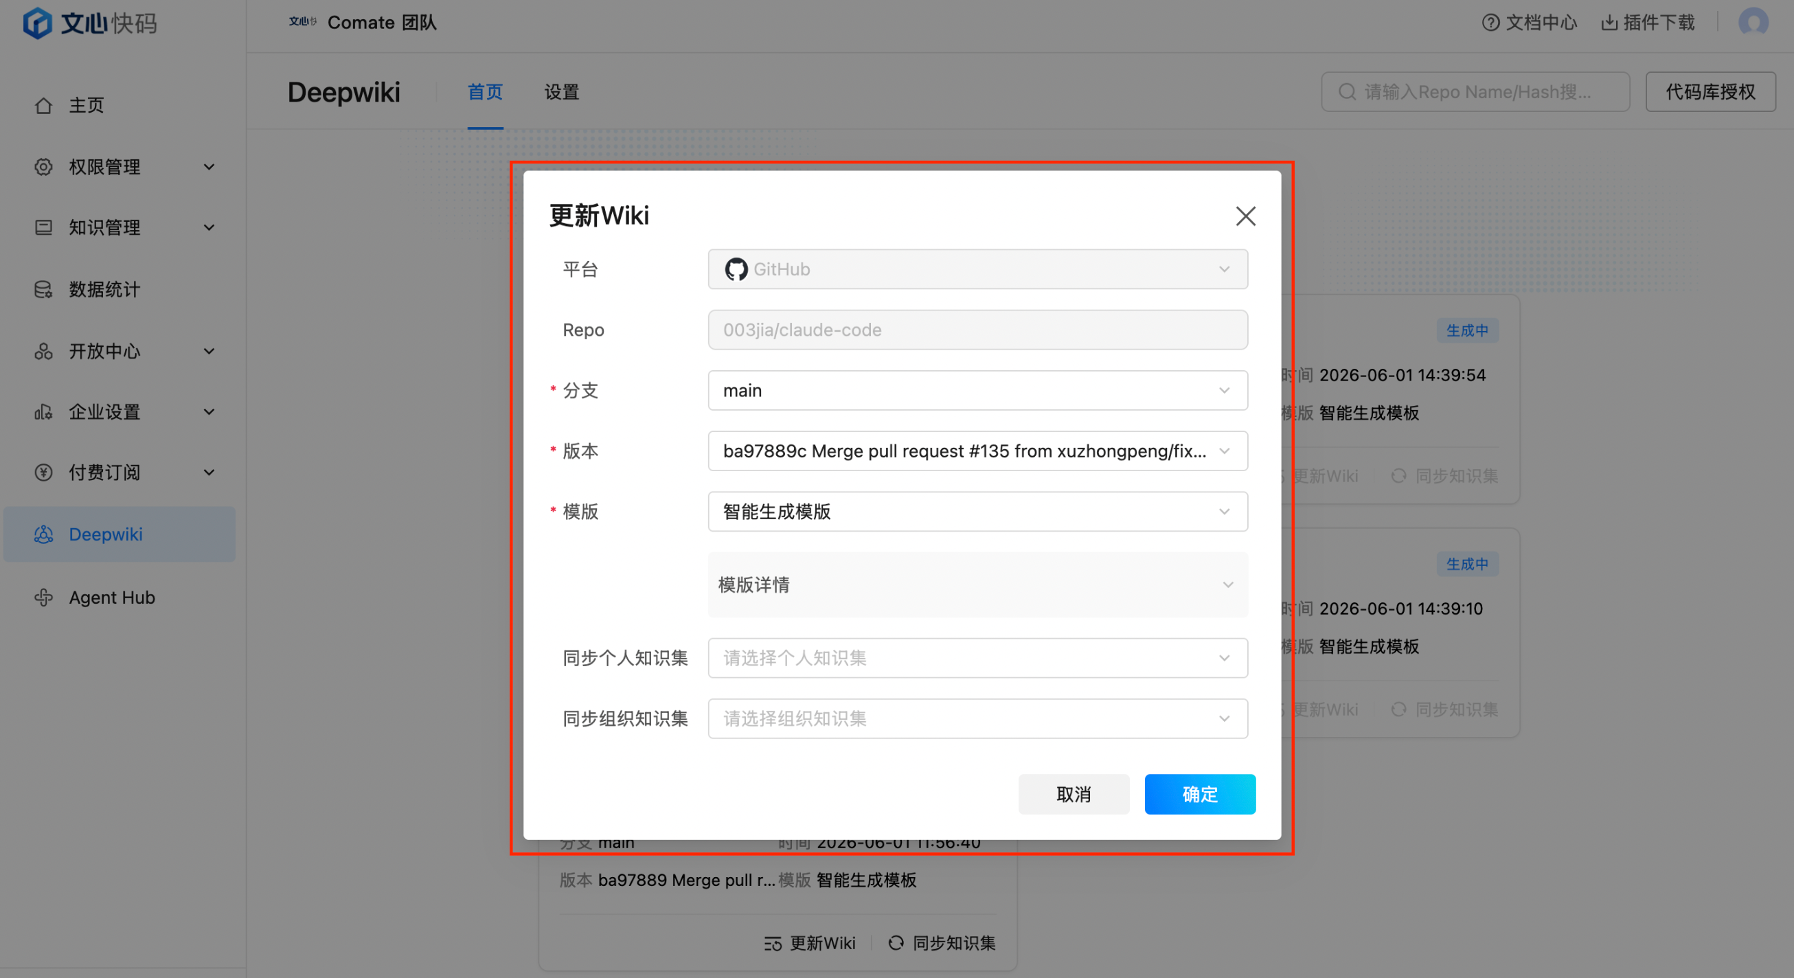Open the user avatar menu
1794x978 pixels.
1753,22
